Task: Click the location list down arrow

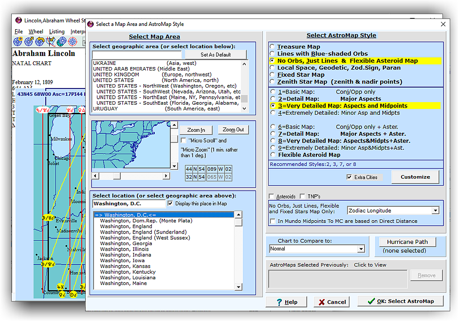Action: click(238, 287)
